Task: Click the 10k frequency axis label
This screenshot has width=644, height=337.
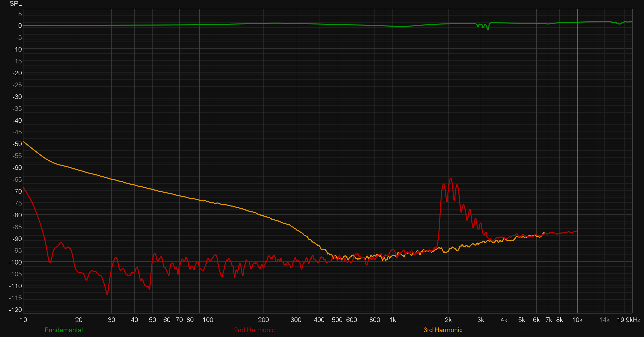Action: pyautogui.click(x=577, y=320)
